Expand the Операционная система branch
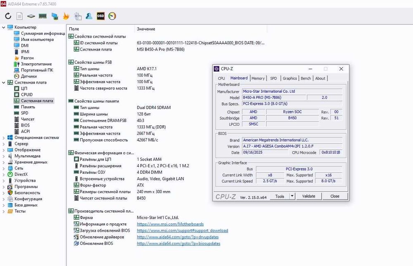413x266 pixels. tap(3, 137)
